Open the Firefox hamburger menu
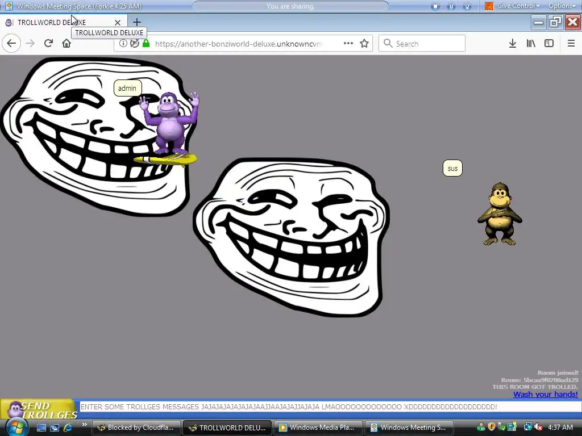Viewport: 582px width, 436px height. [571, 43]
